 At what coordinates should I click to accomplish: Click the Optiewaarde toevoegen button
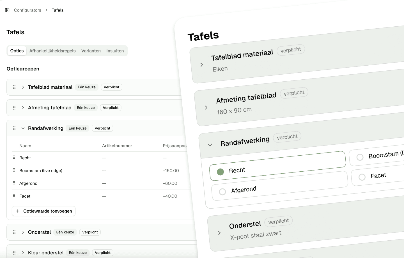[43, 211]
